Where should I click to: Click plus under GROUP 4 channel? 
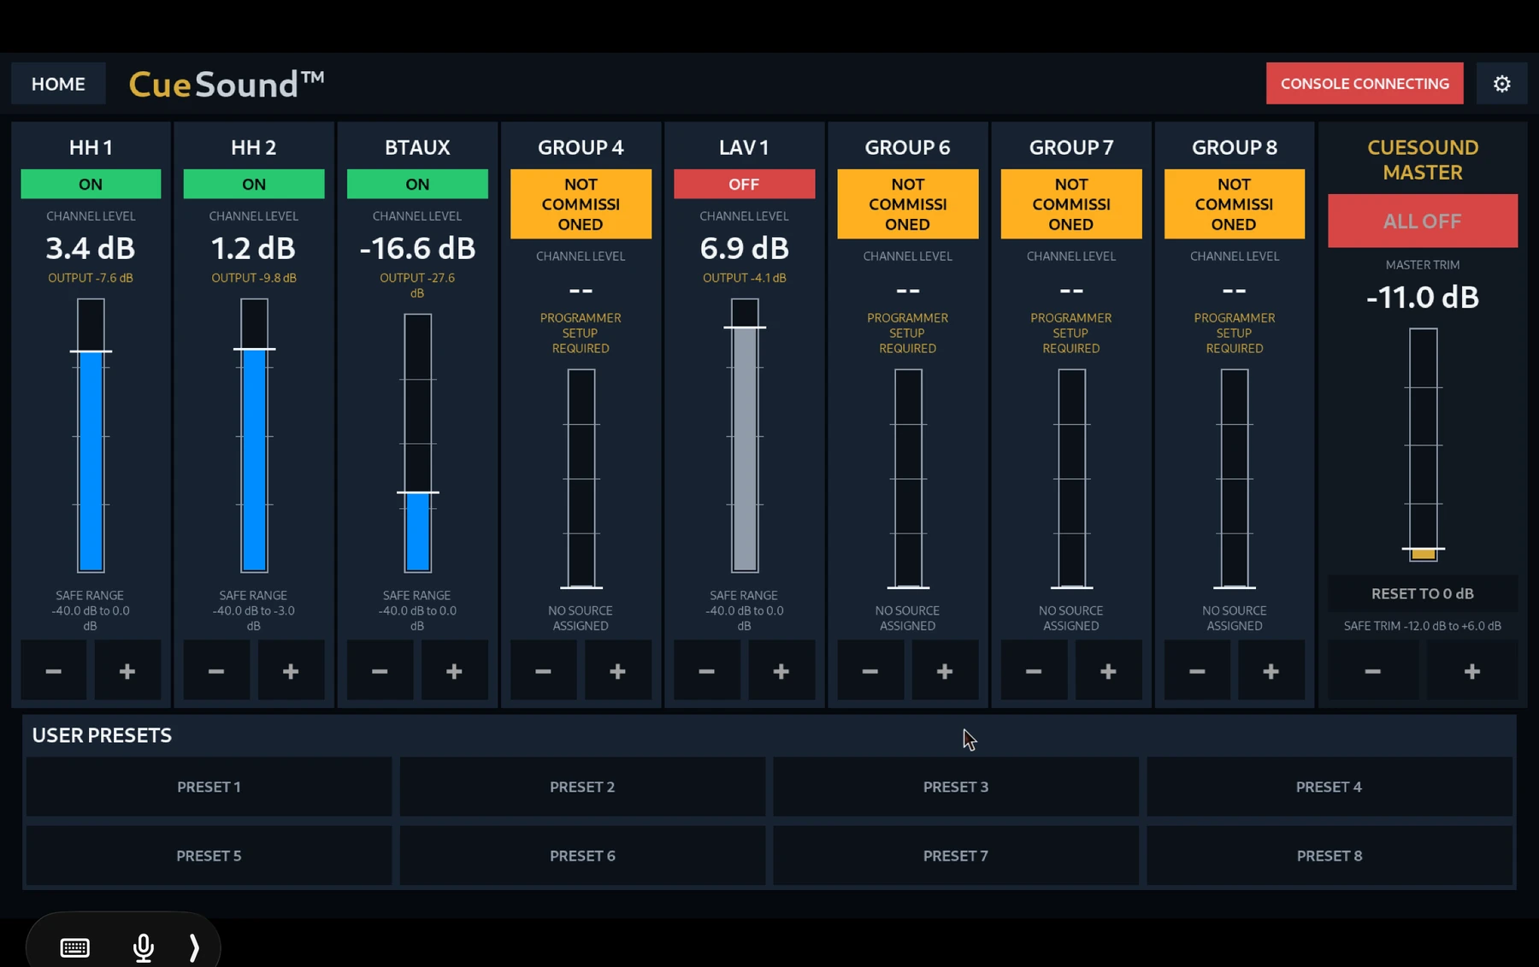click(x=617, y=671)
